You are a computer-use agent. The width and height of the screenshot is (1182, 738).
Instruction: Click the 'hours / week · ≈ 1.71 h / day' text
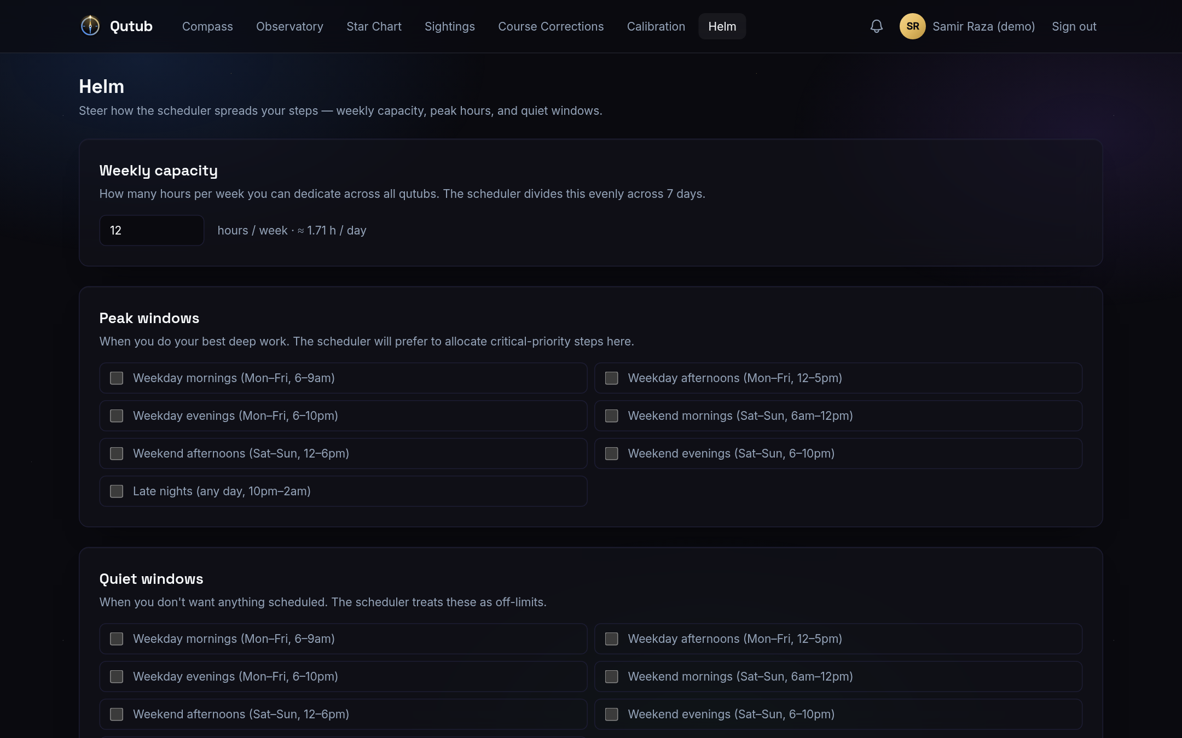292,230
